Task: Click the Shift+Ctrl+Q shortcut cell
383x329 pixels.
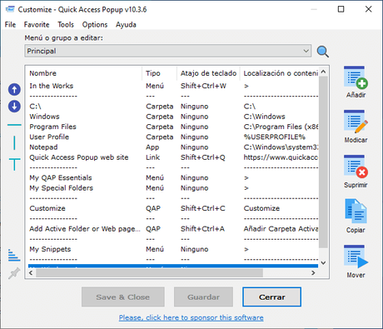Action: [x=203, y=157]
